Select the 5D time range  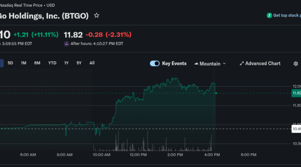11,63
